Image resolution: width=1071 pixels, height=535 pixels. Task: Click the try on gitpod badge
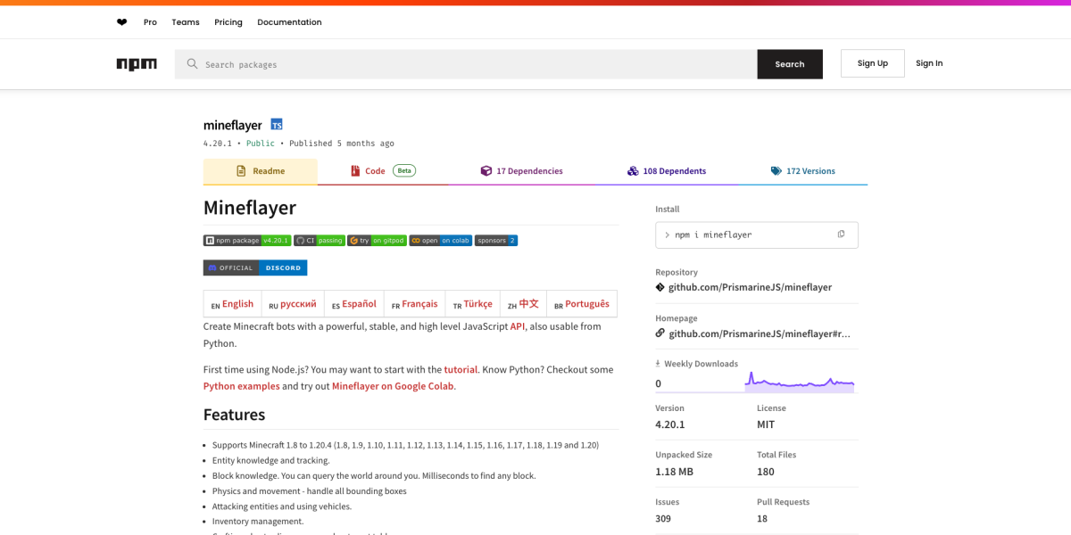coord(377,241)
